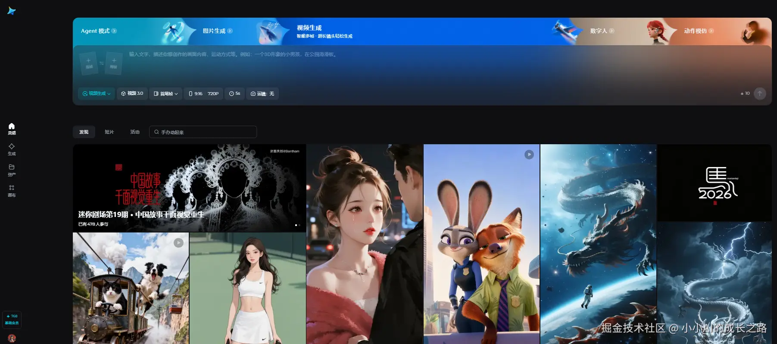Choose the 视频 3.0 model selector
This screenshot has width=777, height=344.
pos(132,93)
